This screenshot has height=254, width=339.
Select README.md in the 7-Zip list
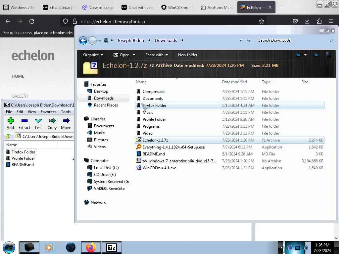pos(23,165)
